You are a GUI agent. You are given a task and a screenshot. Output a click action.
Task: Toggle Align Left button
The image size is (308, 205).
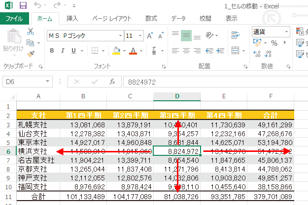175,51
